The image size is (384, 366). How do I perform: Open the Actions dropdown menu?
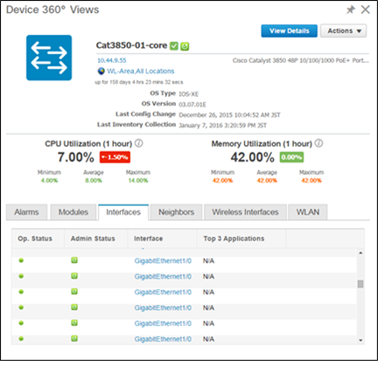(x=344, y=31)
